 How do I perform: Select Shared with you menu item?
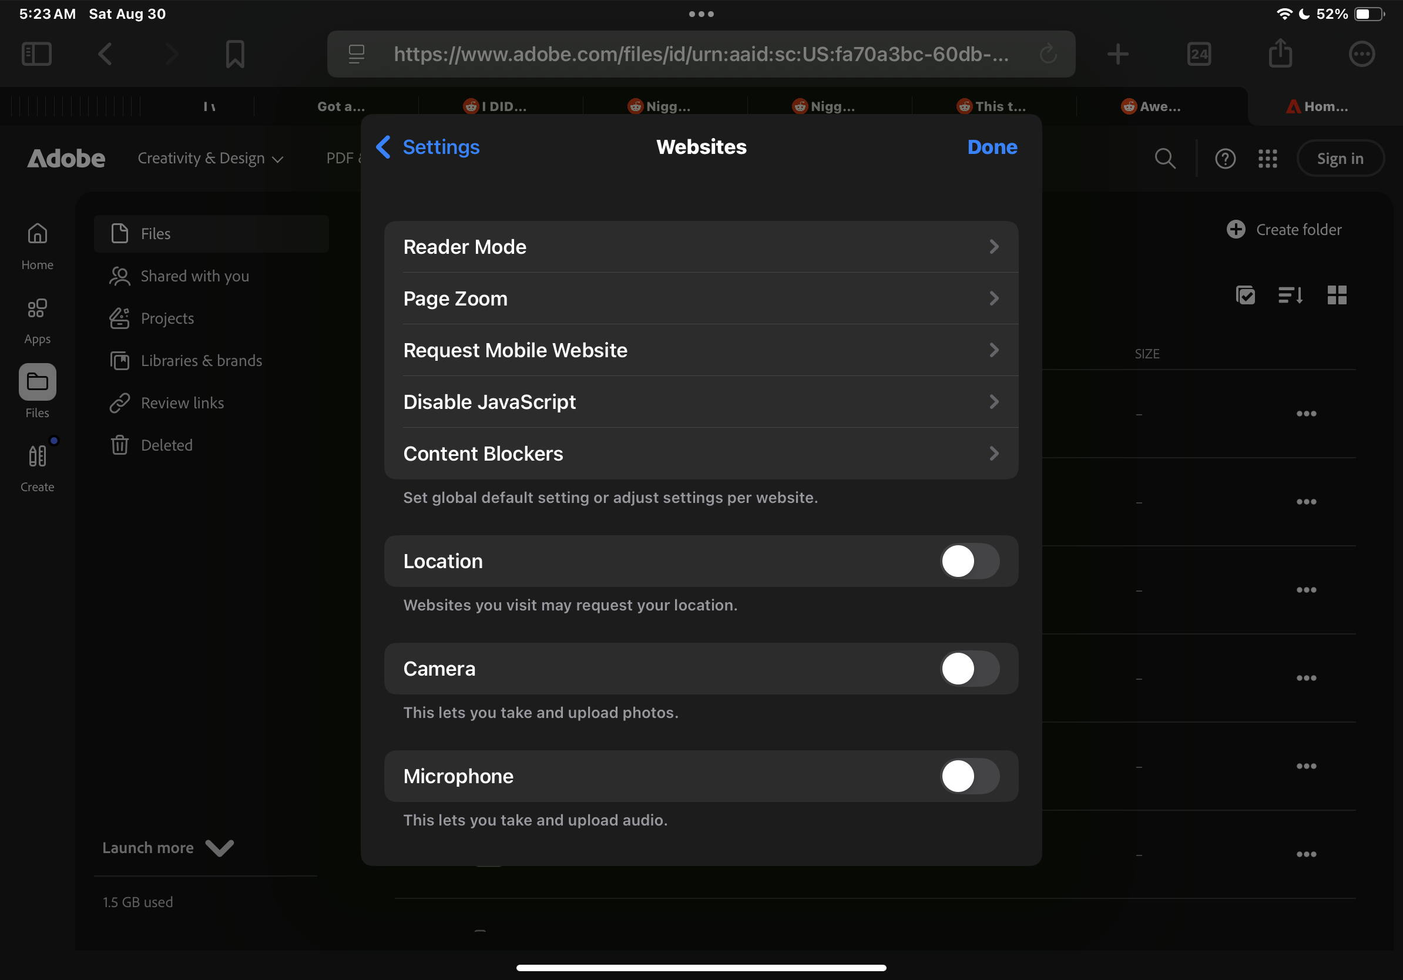(194, 276)
